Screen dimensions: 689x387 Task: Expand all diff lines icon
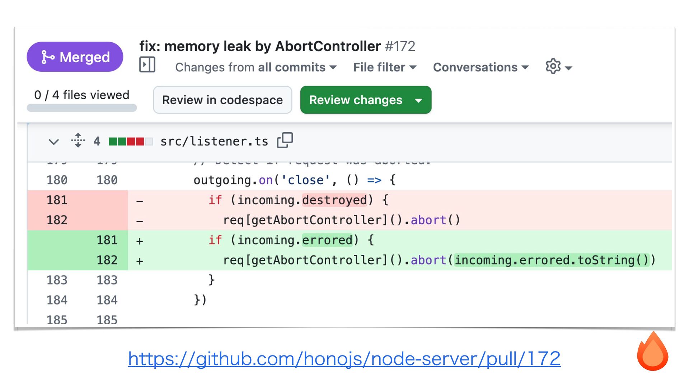[x=78, y=140]
